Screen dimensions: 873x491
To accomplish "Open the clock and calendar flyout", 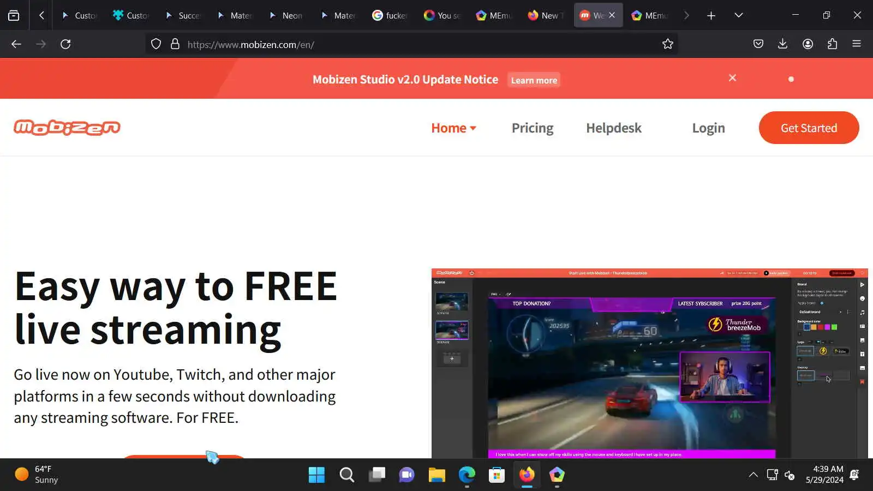I will pyautogui.click(x=824, y=475).
